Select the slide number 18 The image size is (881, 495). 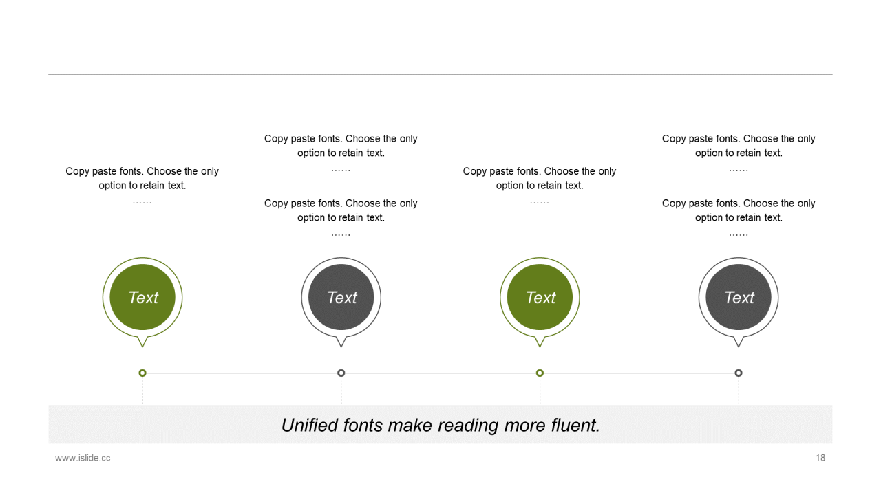(820, 458)
